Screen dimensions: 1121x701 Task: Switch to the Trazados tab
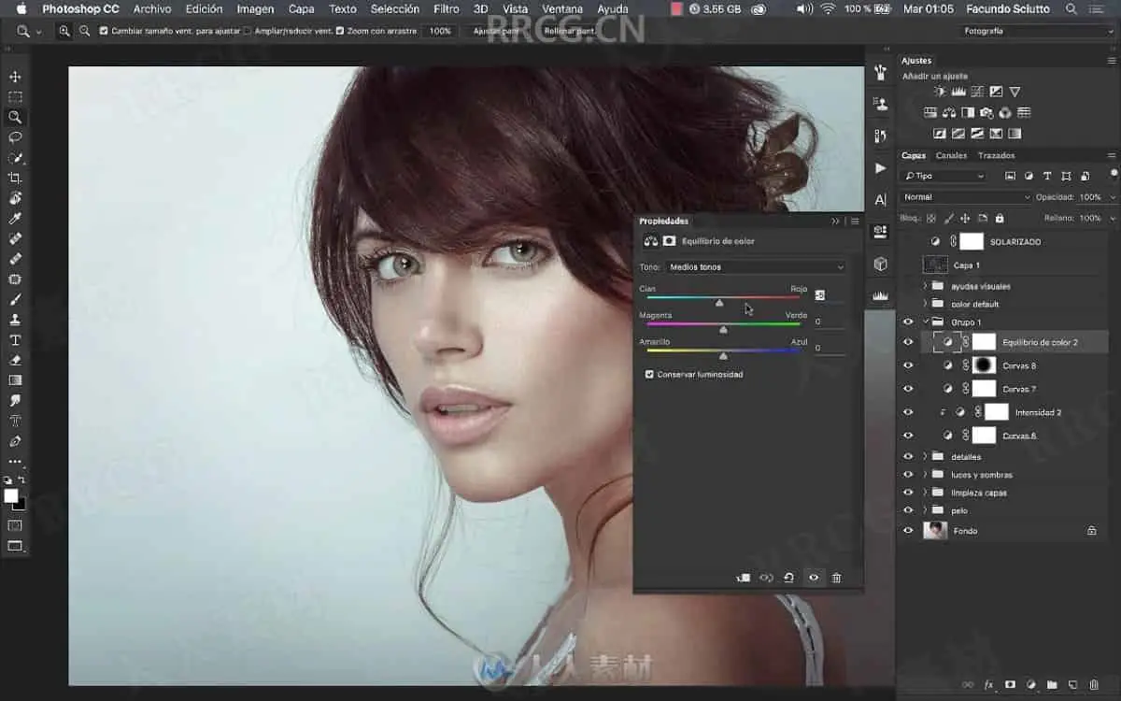996,155
